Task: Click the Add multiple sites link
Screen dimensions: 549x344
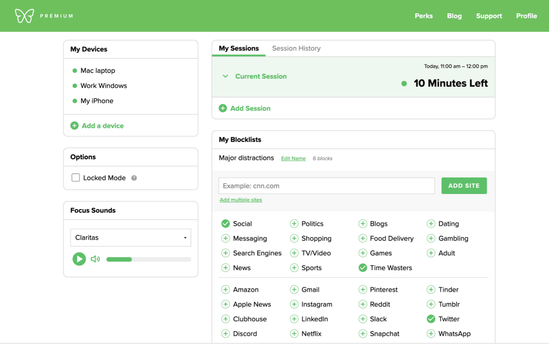Action: [241, 200]
